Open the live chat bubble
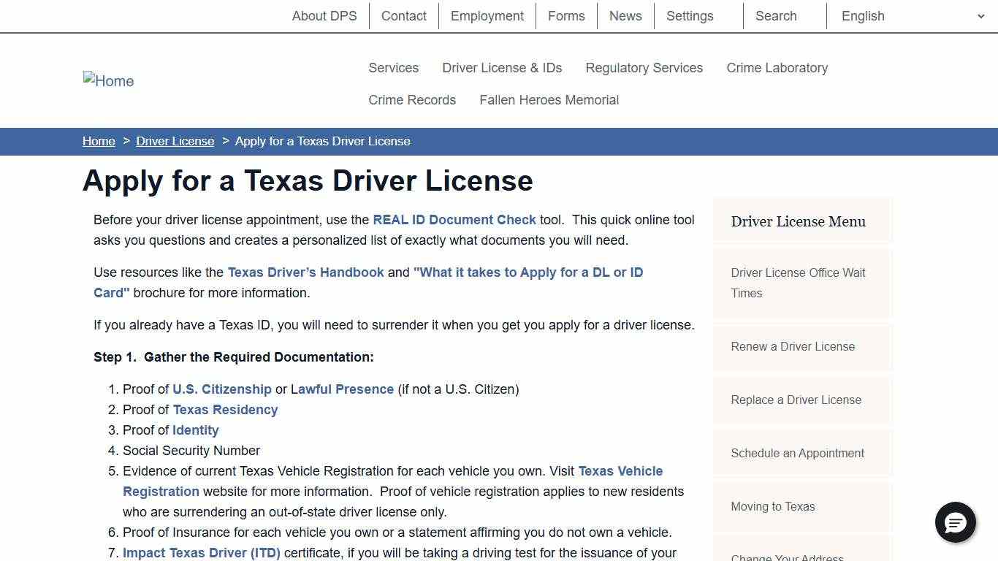998x561 pixels. point(956,523)
